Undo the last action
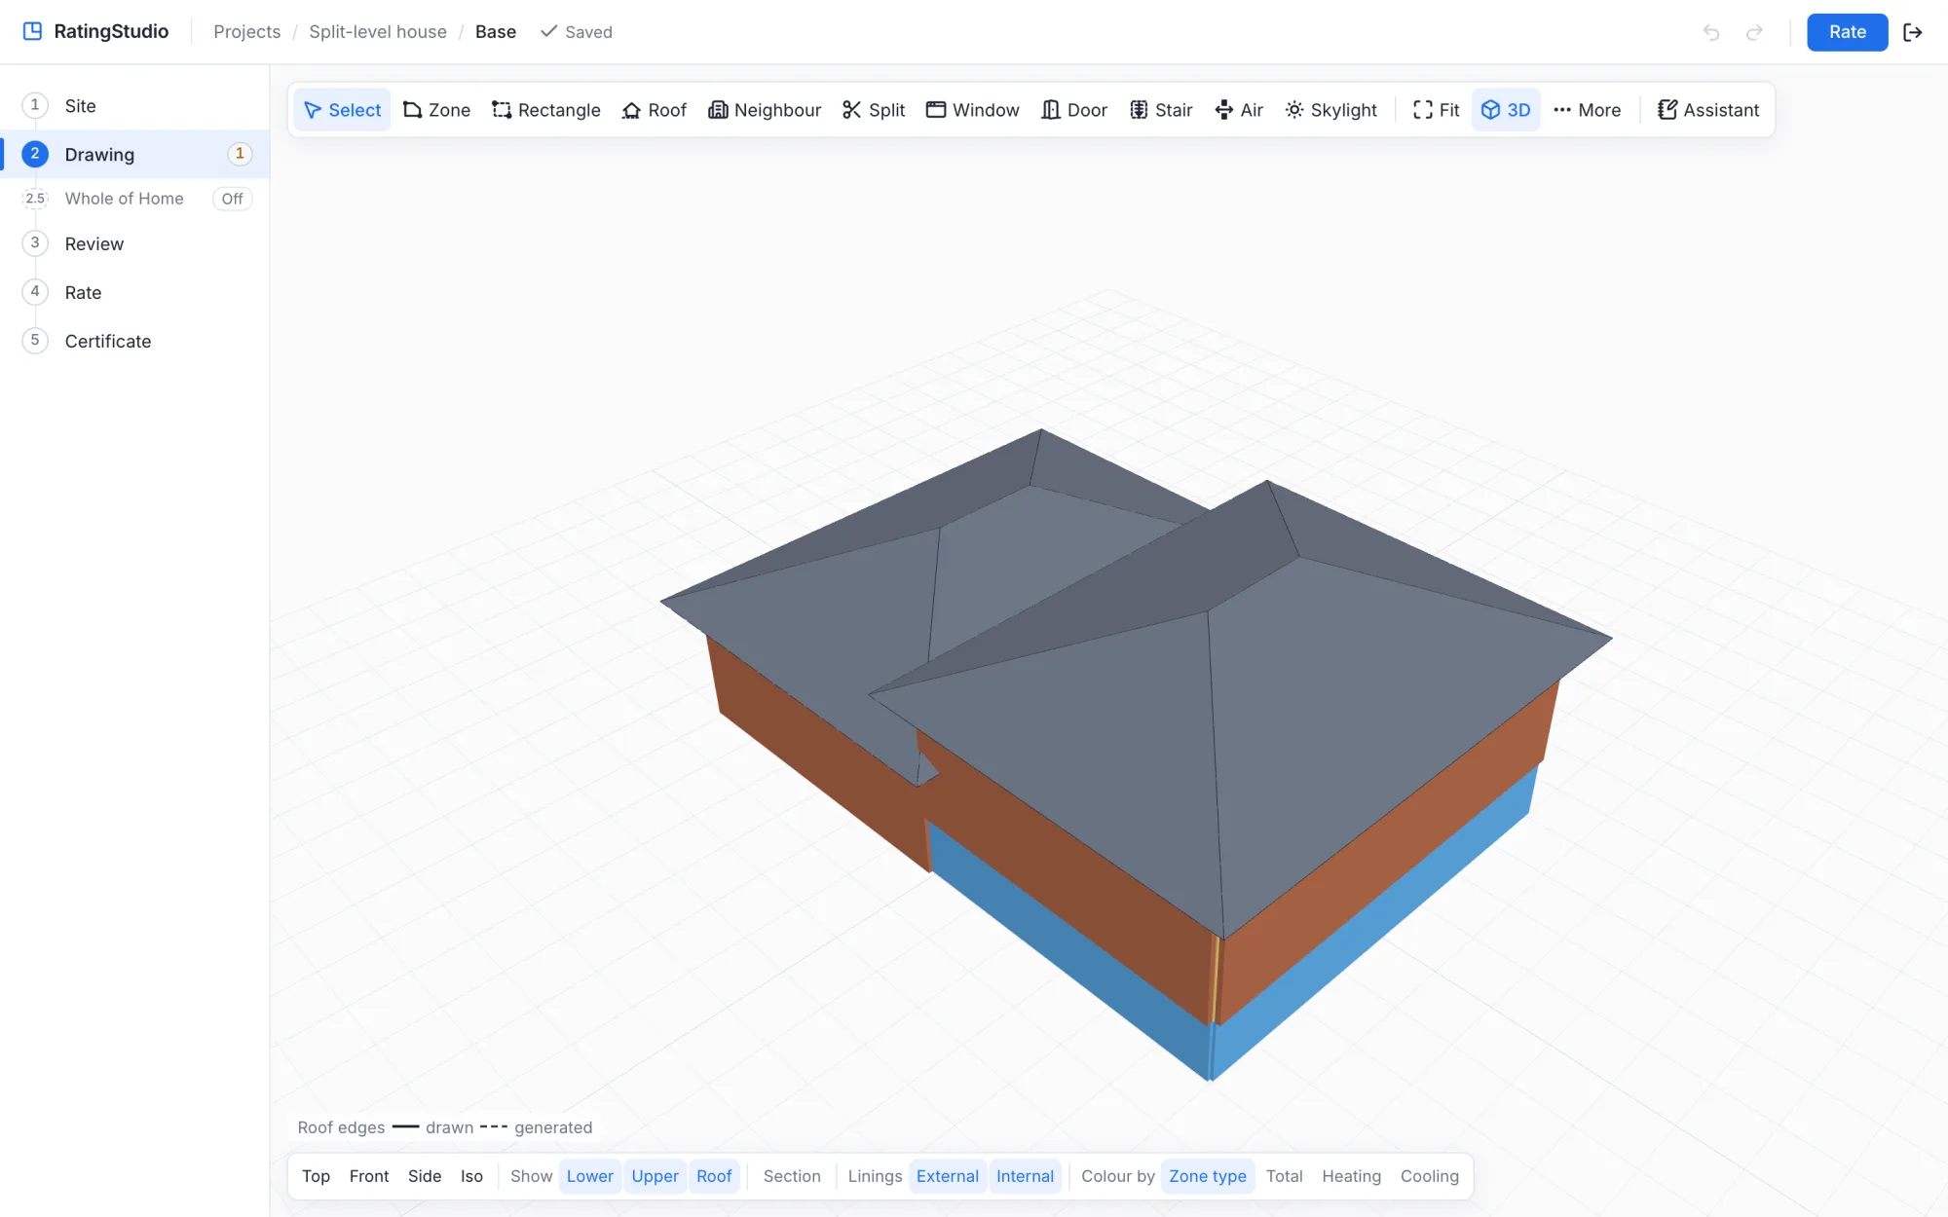This screenshot has width=1948, height=1217. (x=1711, y=32)
